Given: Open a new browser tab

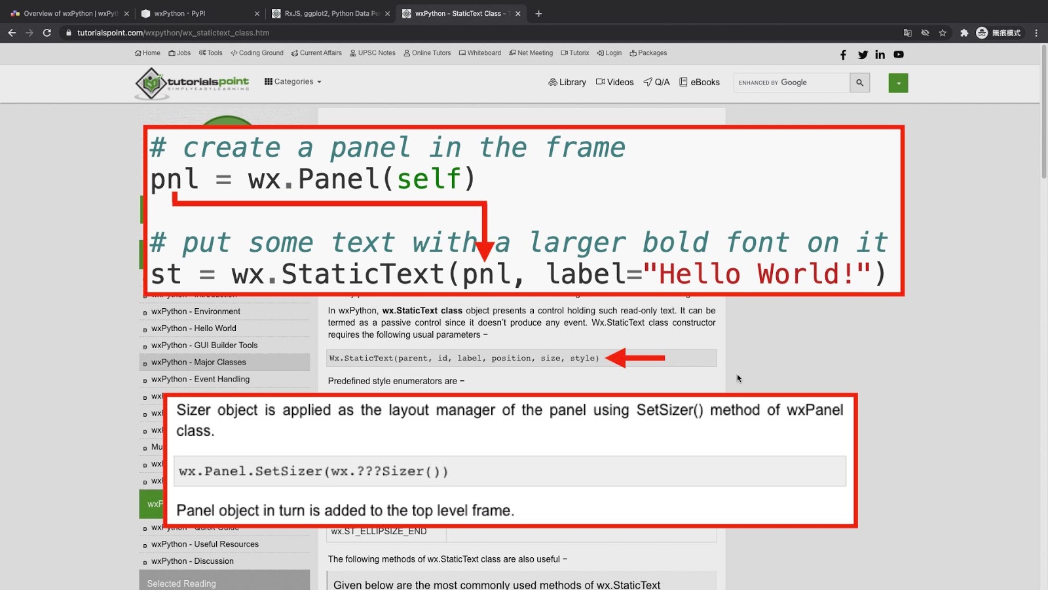Looking at the screenshot, I should pos(538,13).
